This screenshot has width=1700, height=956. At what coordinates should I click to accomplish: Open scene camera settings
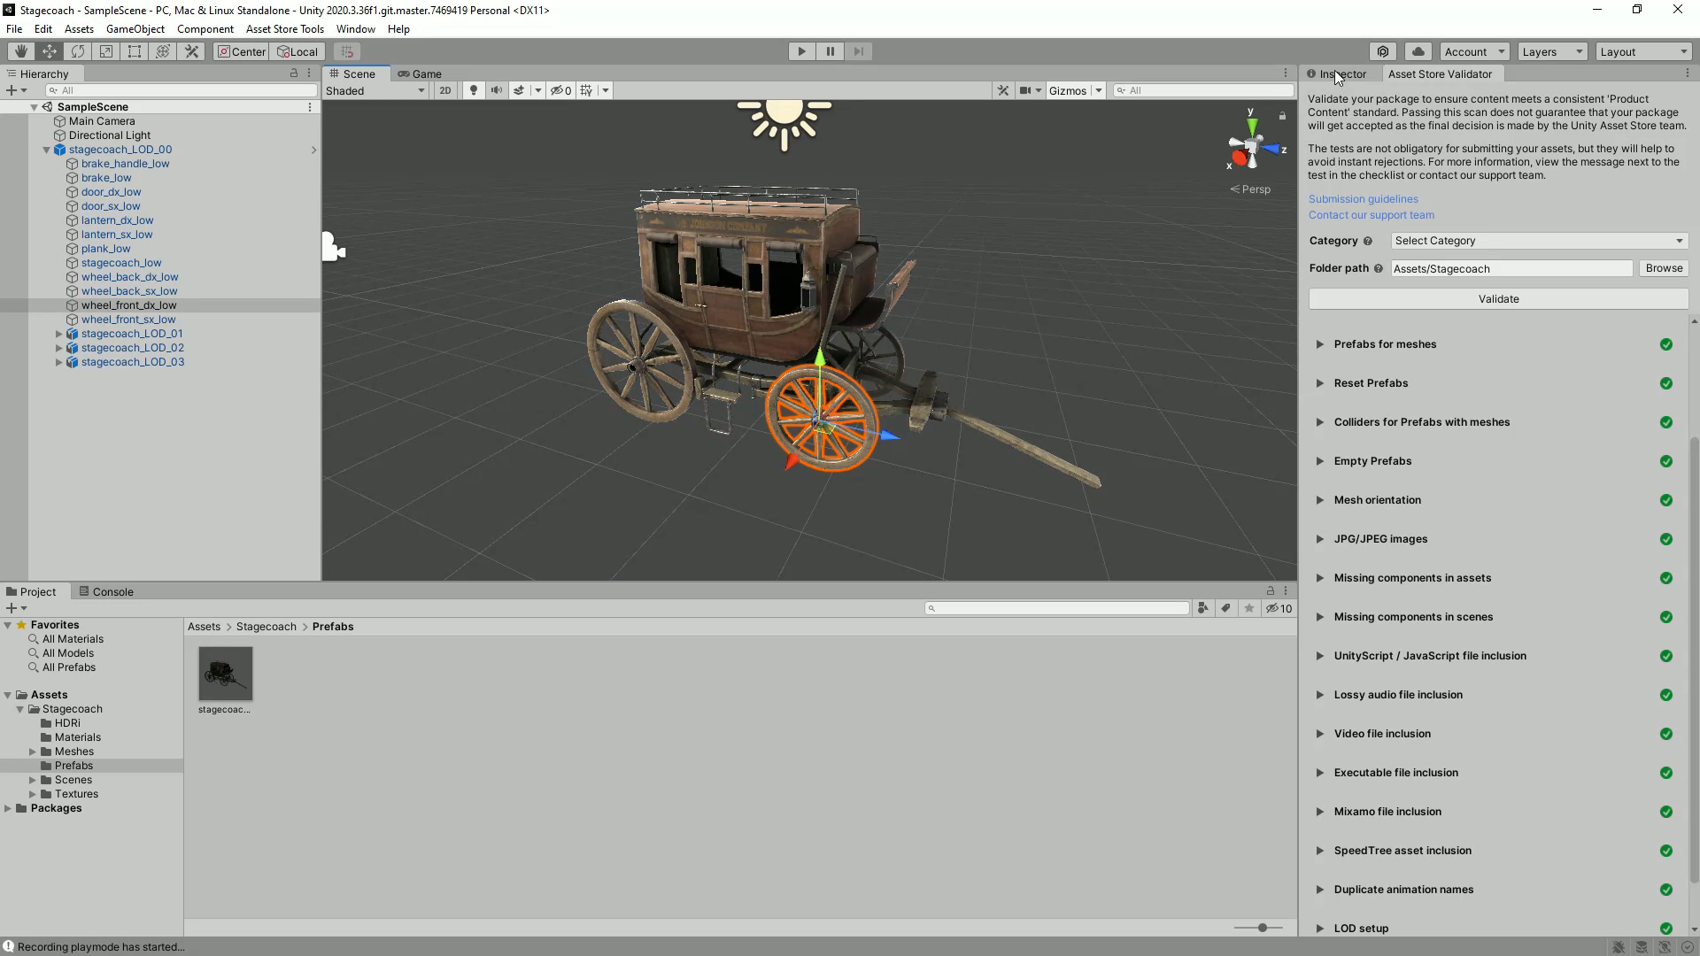(x=1025, y=90)
